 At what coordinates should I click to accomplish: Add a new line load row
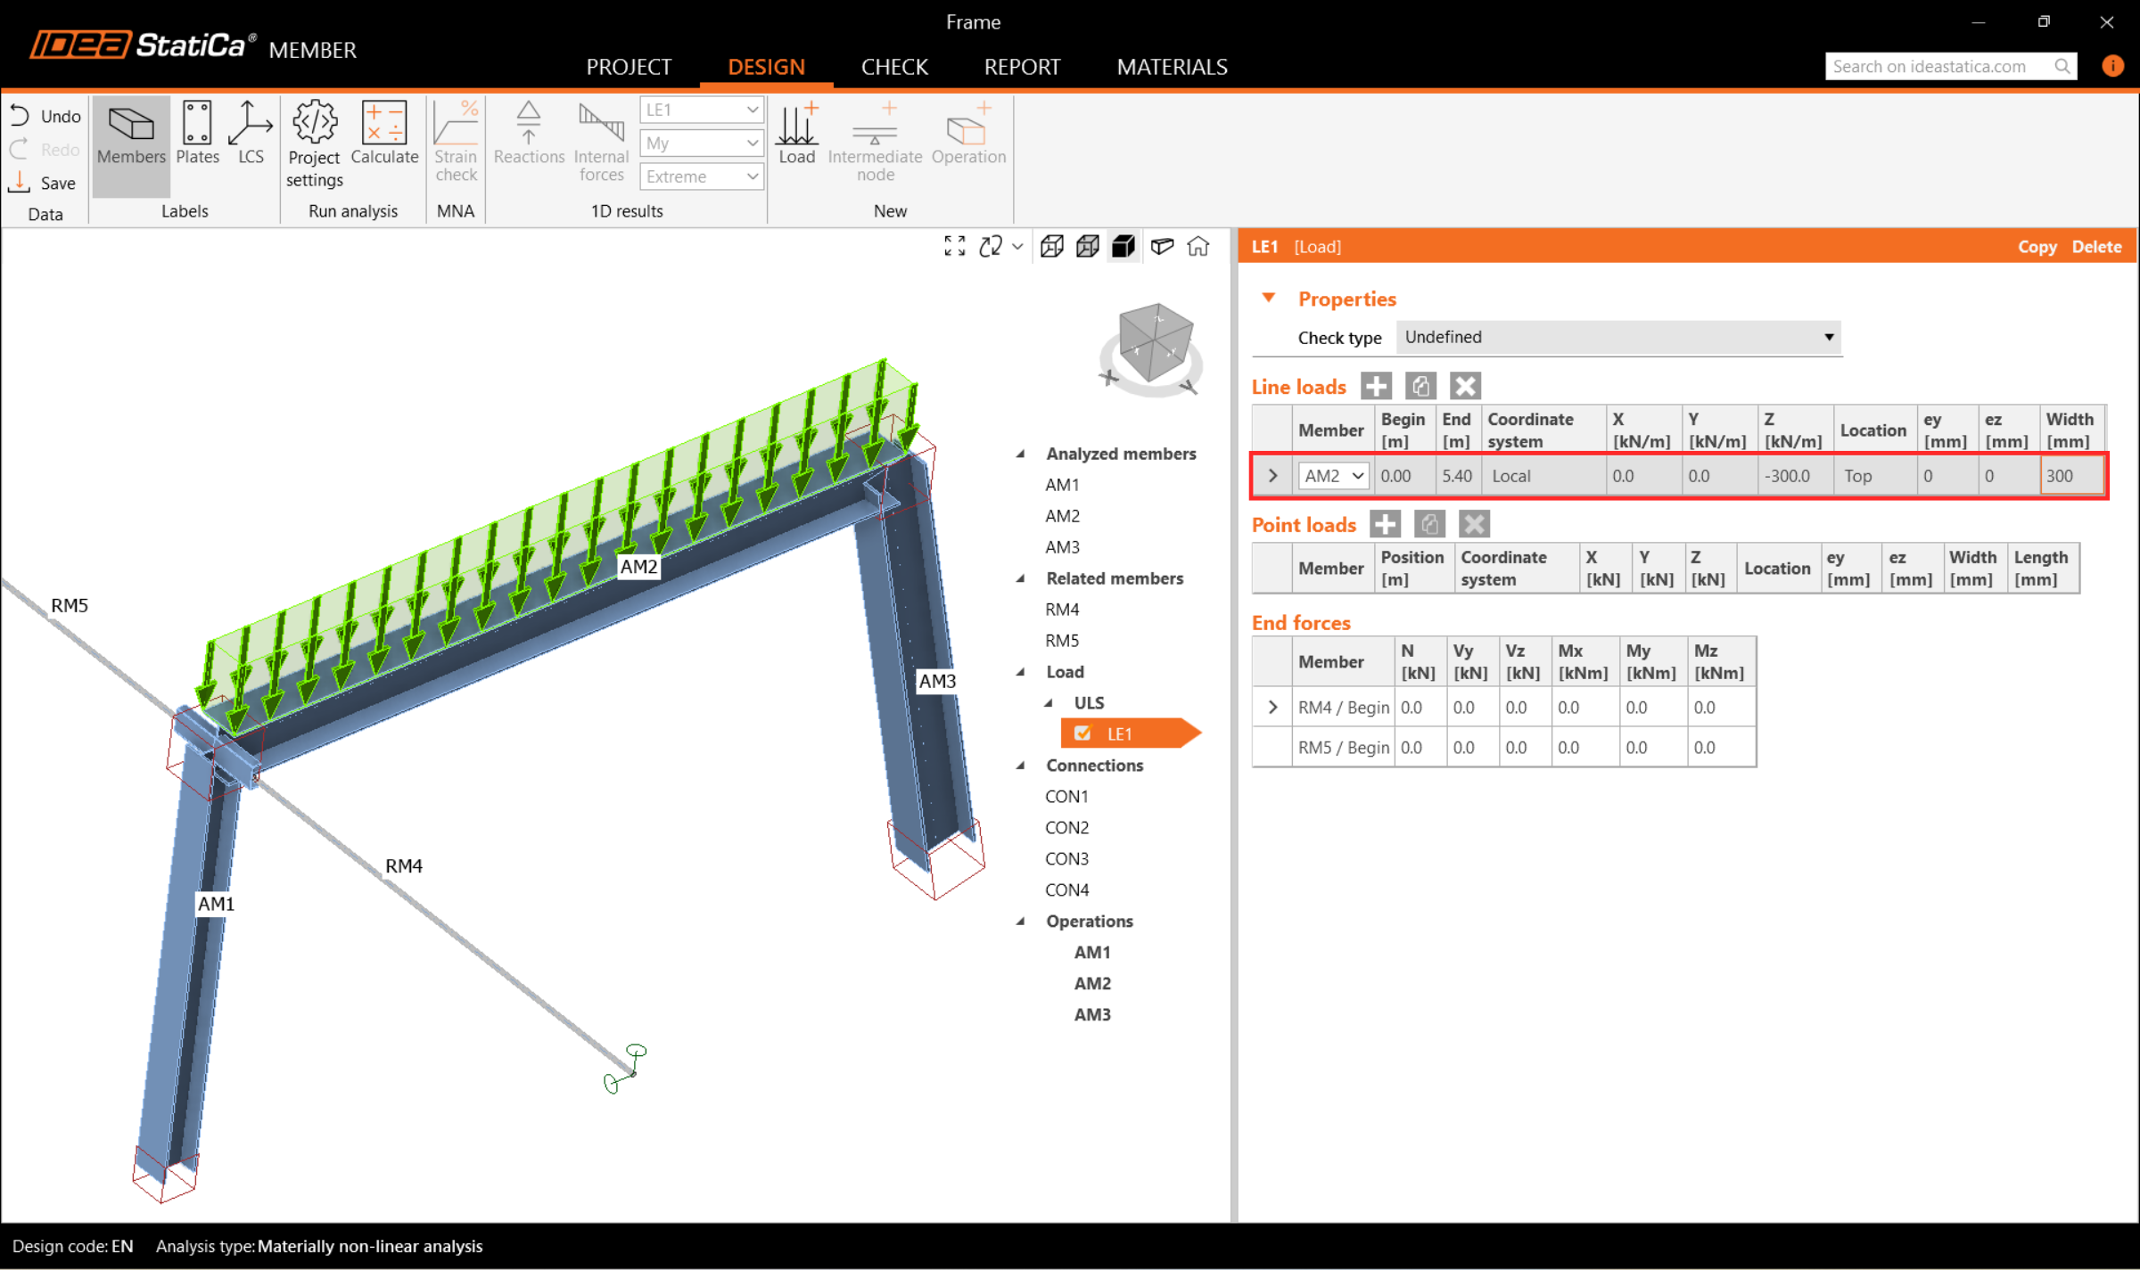[x=1376, y=386]
